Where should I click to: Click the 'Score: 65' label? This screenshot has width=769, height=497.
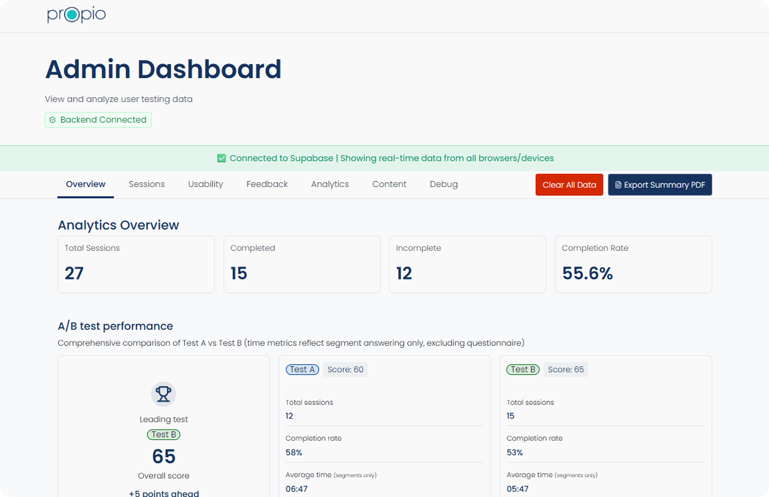point(566,370)
